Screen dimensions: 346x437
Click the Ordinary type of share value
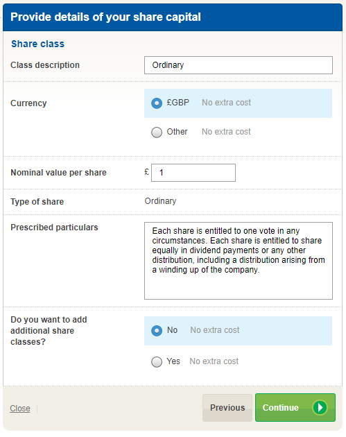[x=160, y=201]
